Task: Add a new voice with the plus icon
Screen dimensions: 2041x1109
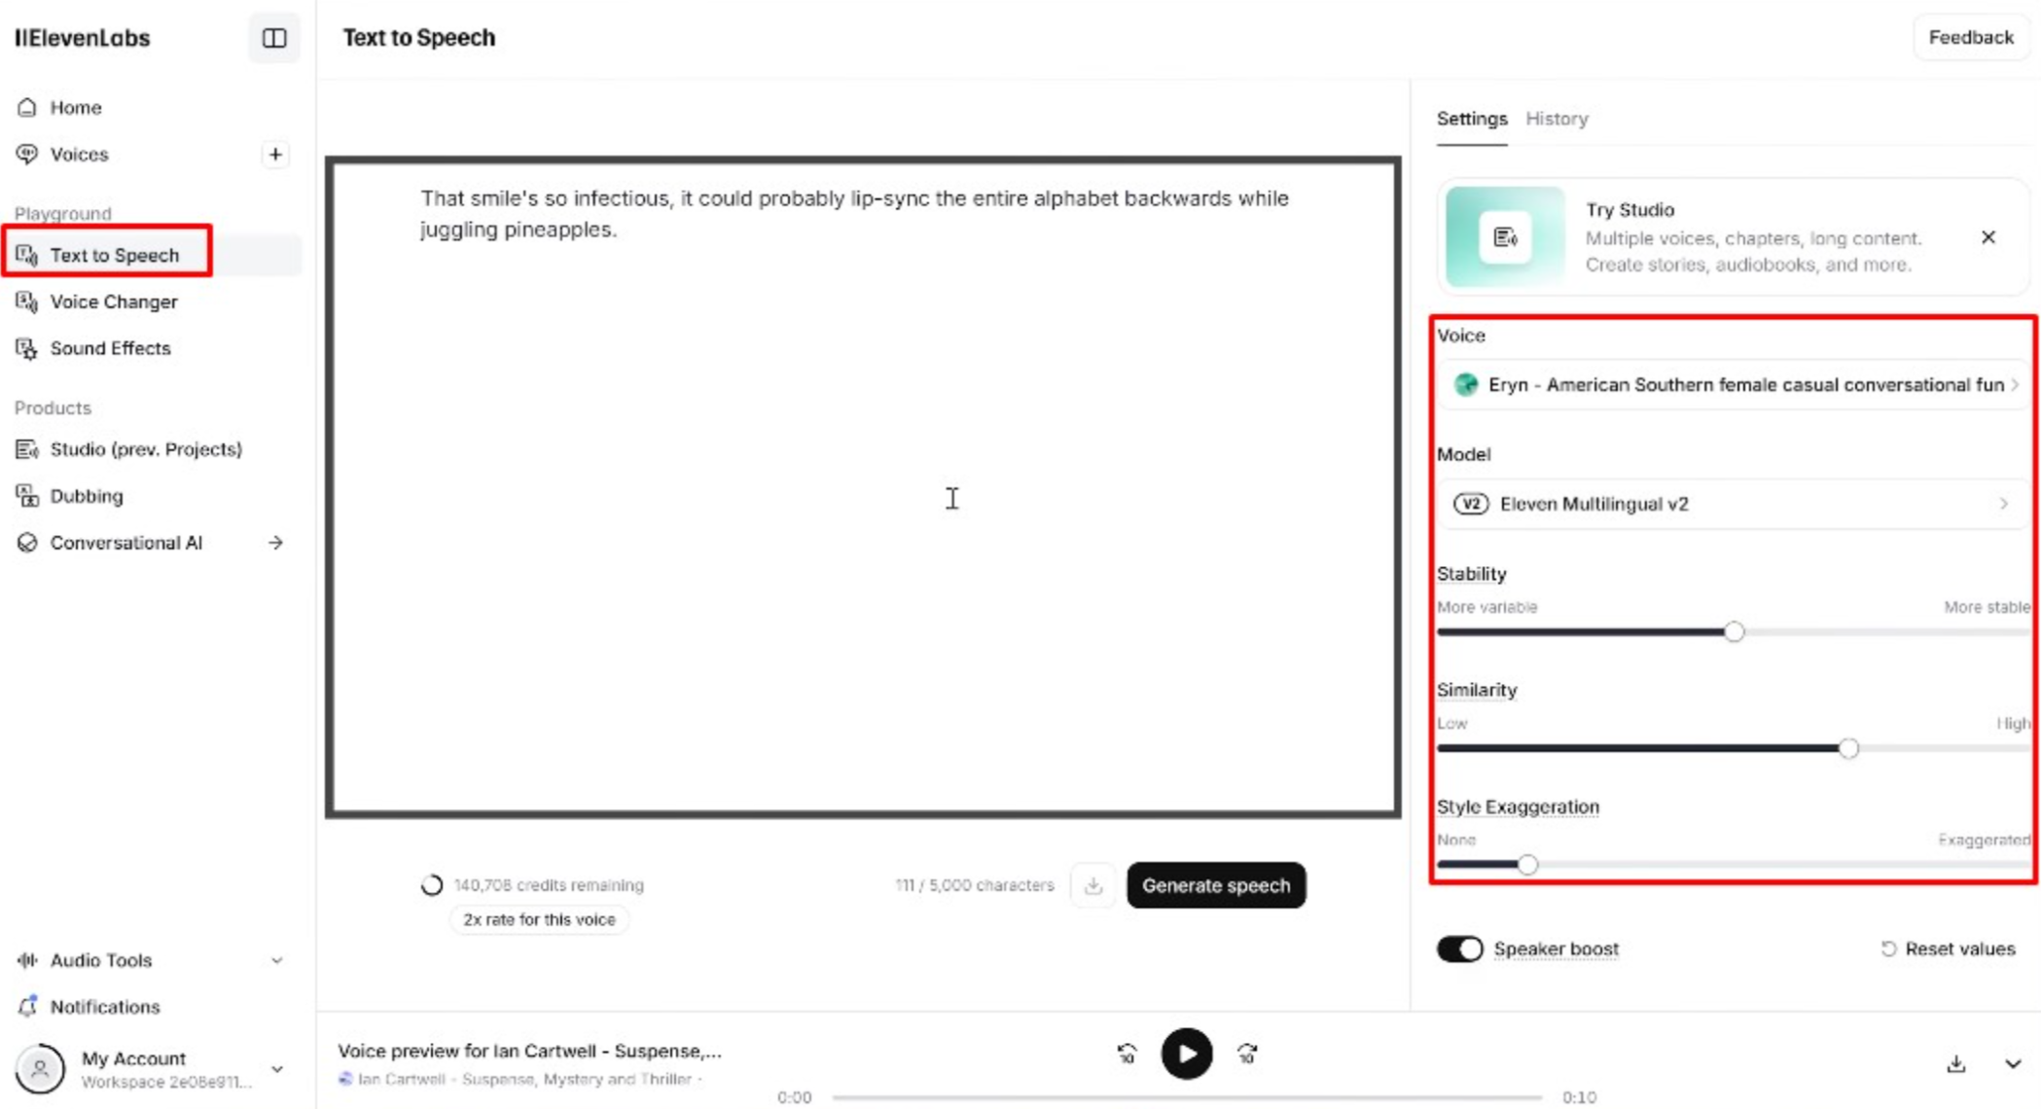Action: point(275,154)
